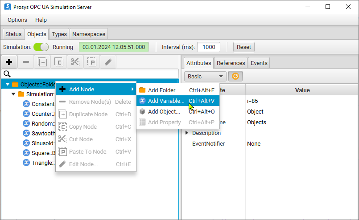Click the minus Remove Node toolbar icon
Viewport: 359px width, 220px height.
tap(26, 62)
